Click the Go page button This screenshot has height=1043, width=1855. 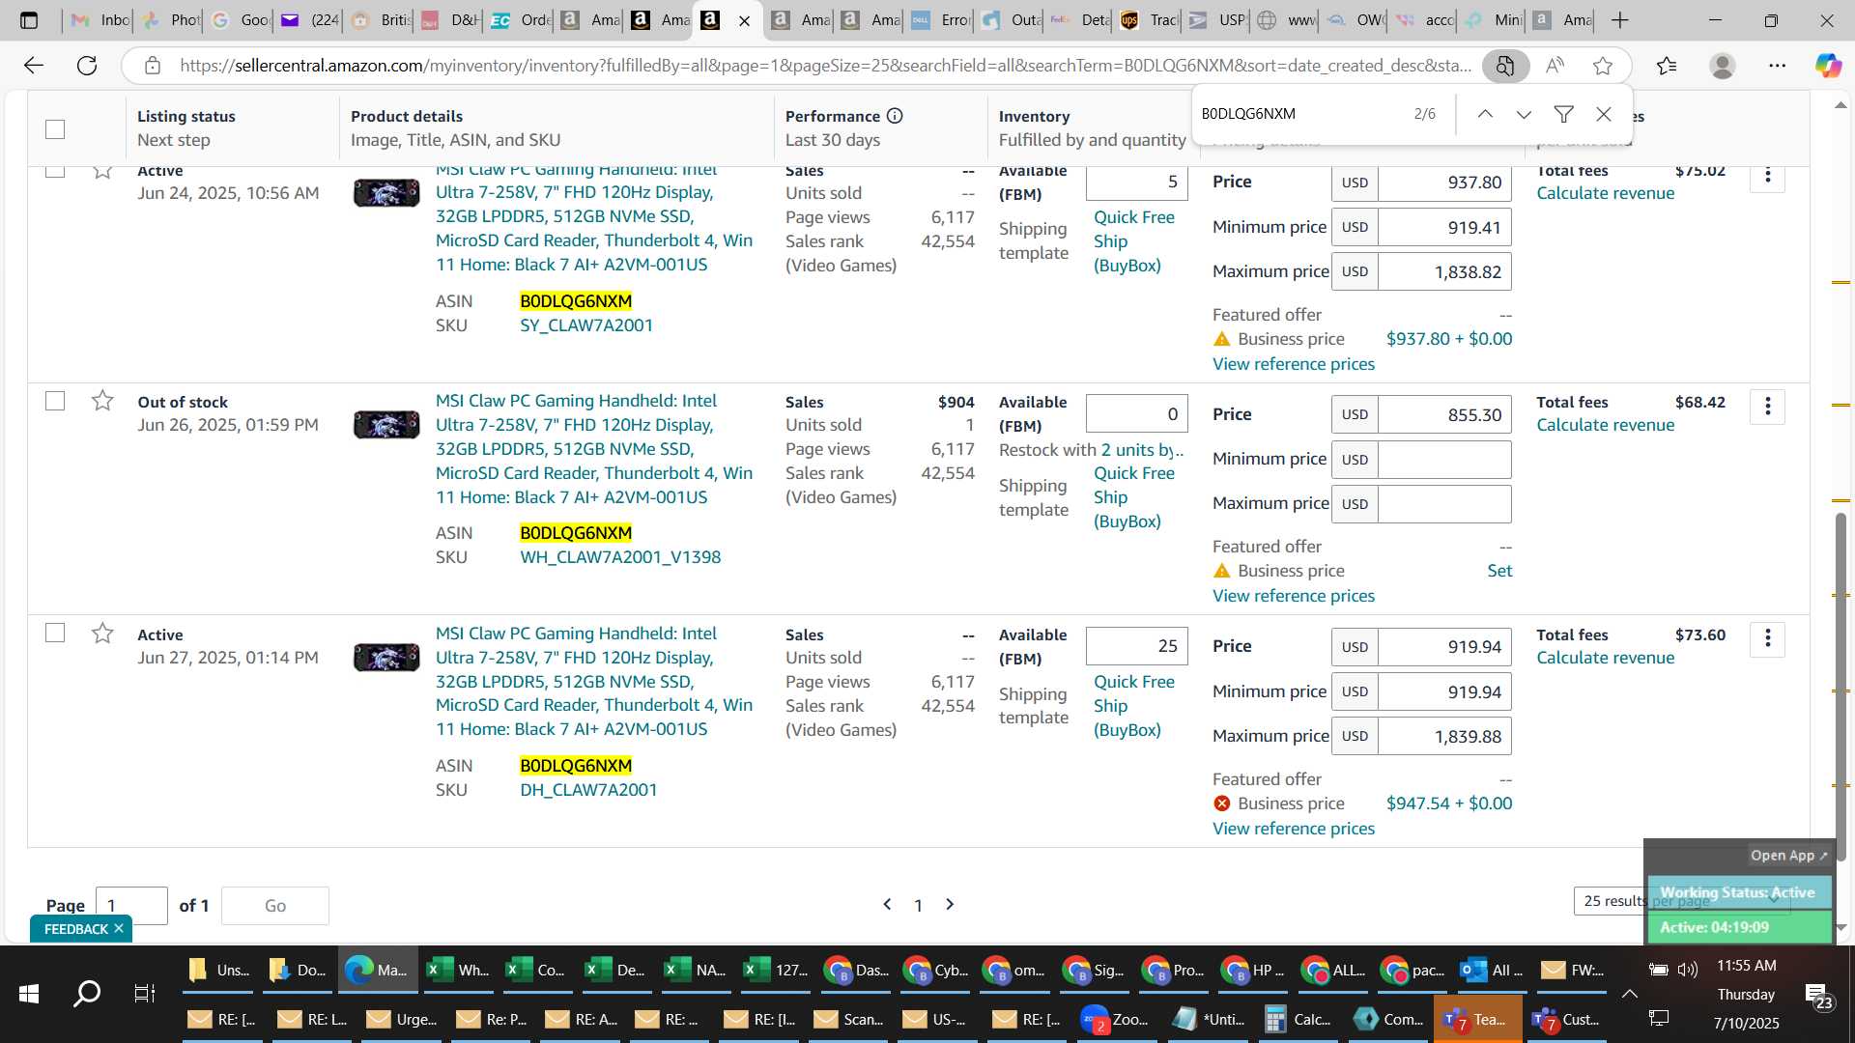(275, 906)
